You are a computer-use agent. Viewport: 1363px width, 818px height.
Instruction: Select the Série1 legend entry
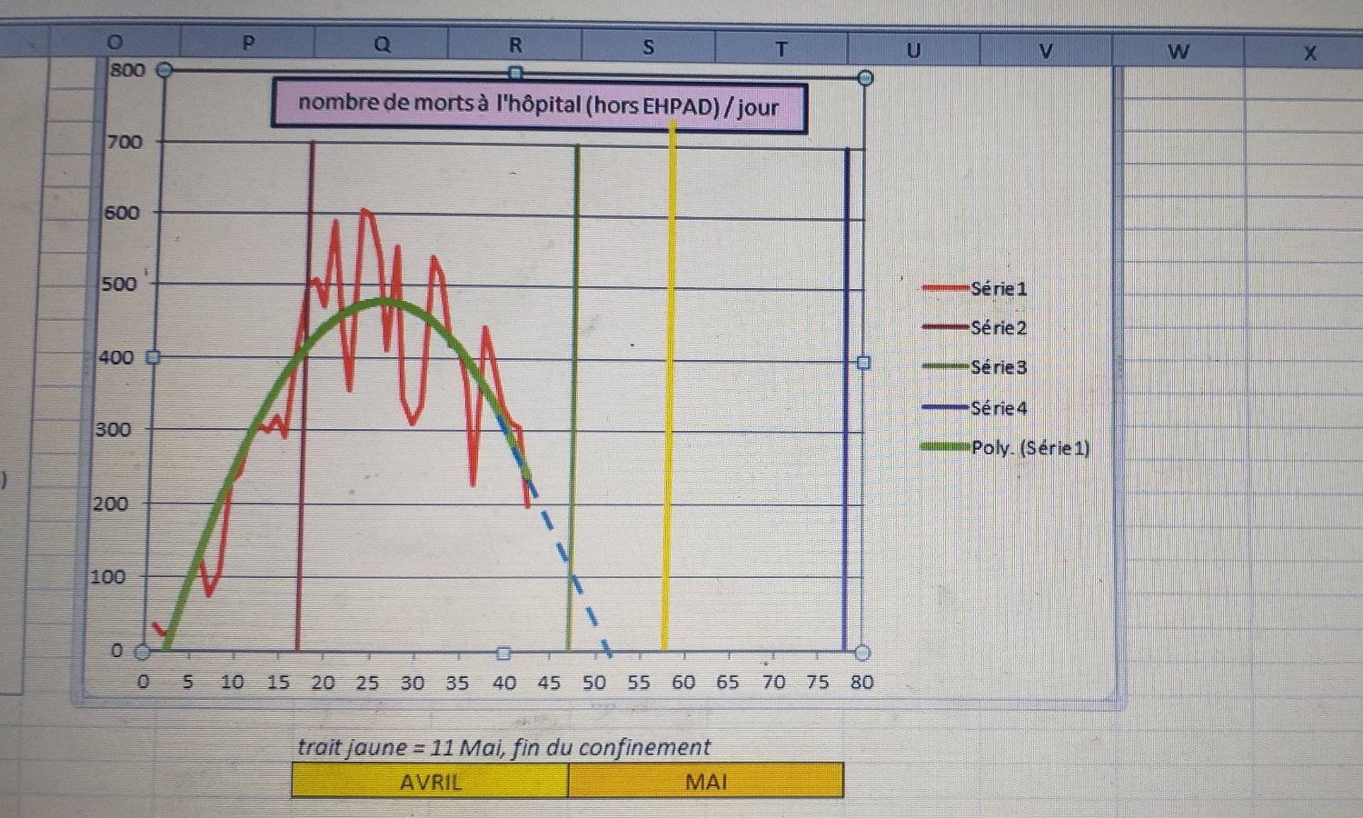(x=998, y=289)
